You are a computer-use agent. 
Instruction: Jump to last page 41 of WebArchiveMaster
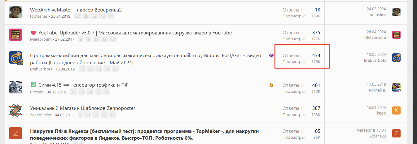click(x=111, y=16)
